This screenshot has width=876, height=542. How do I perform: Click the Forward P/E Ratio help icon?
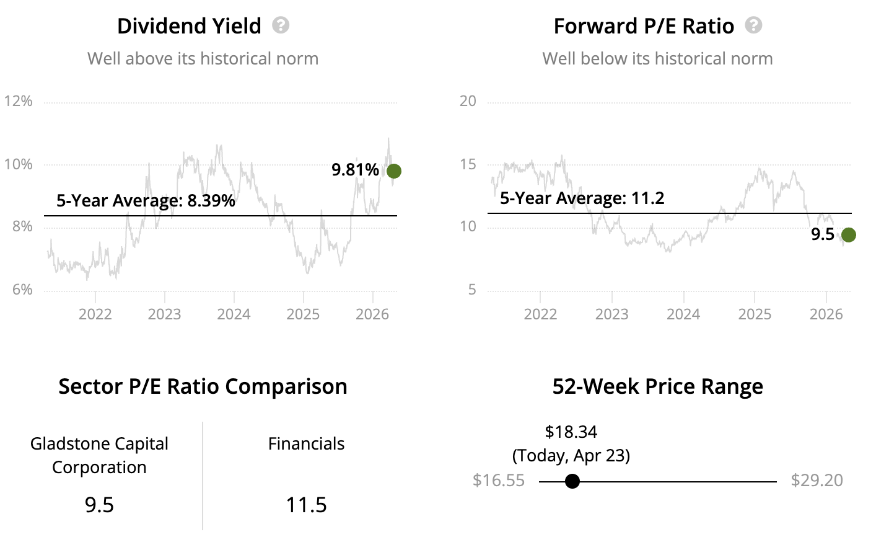(753, 25)
